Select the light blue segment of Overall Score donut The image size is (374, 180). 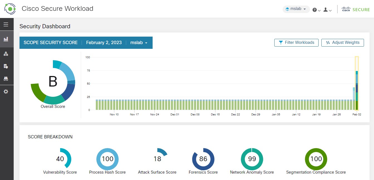pos(68,71)
